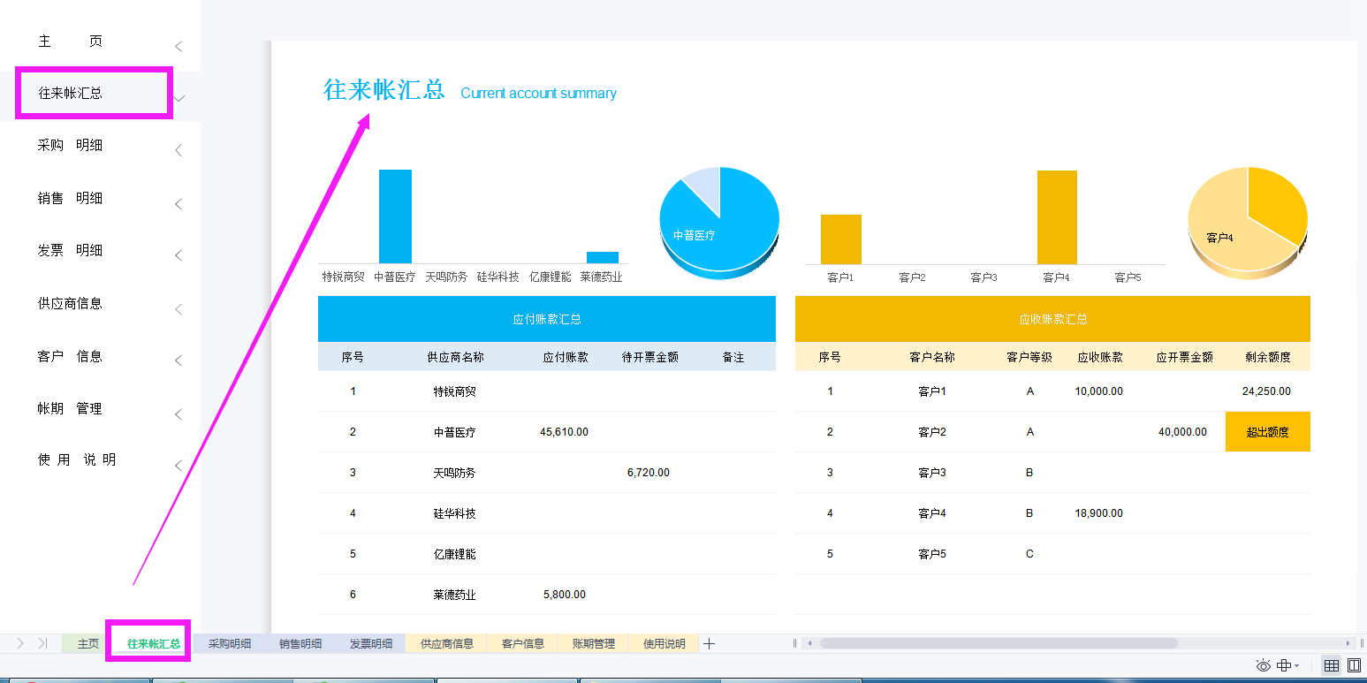
Task: Click the yellow 客户4 bar in chart
Action: point(1057,212)
